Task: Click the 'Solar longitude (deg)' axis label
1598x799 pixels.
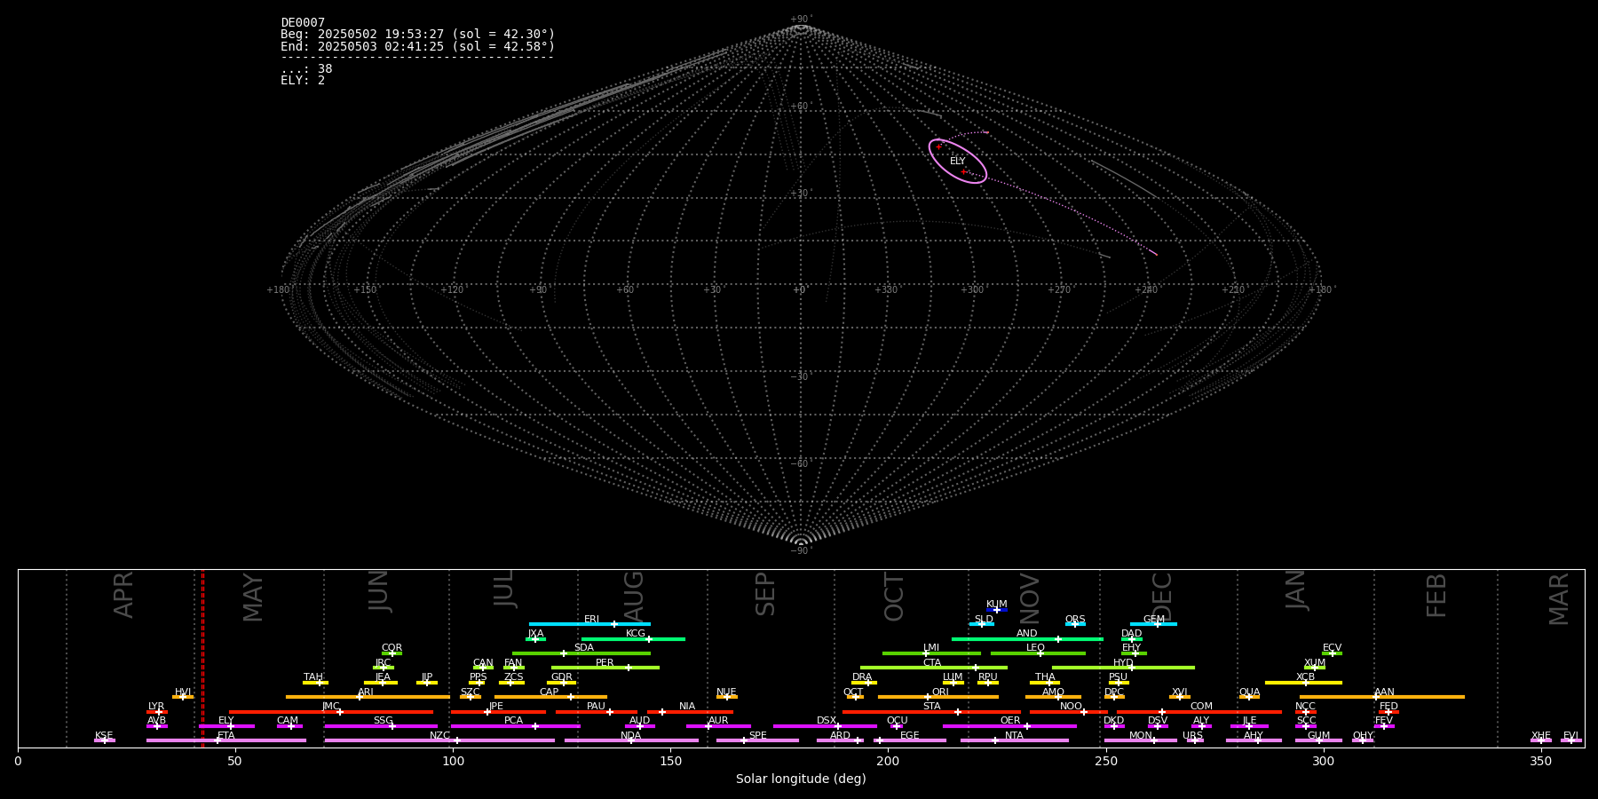Action: (801, 779)
